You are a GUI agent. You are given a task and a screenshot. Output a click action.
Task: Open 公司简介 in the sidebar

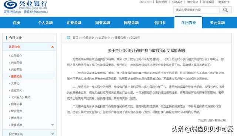click(16, 56)
